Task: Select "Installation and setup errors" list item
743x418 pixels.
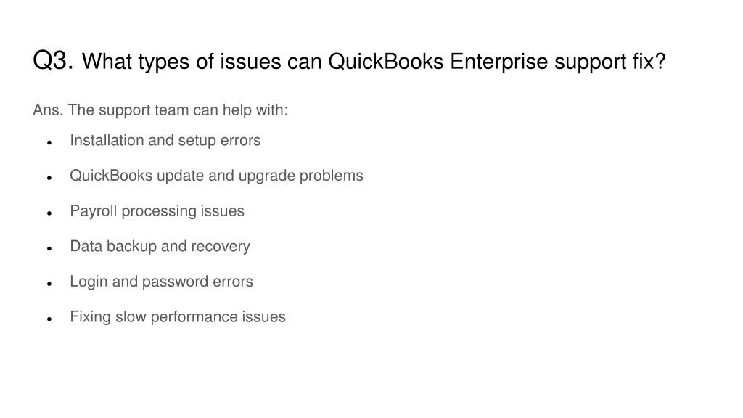Action: click(x=165, y=140)
